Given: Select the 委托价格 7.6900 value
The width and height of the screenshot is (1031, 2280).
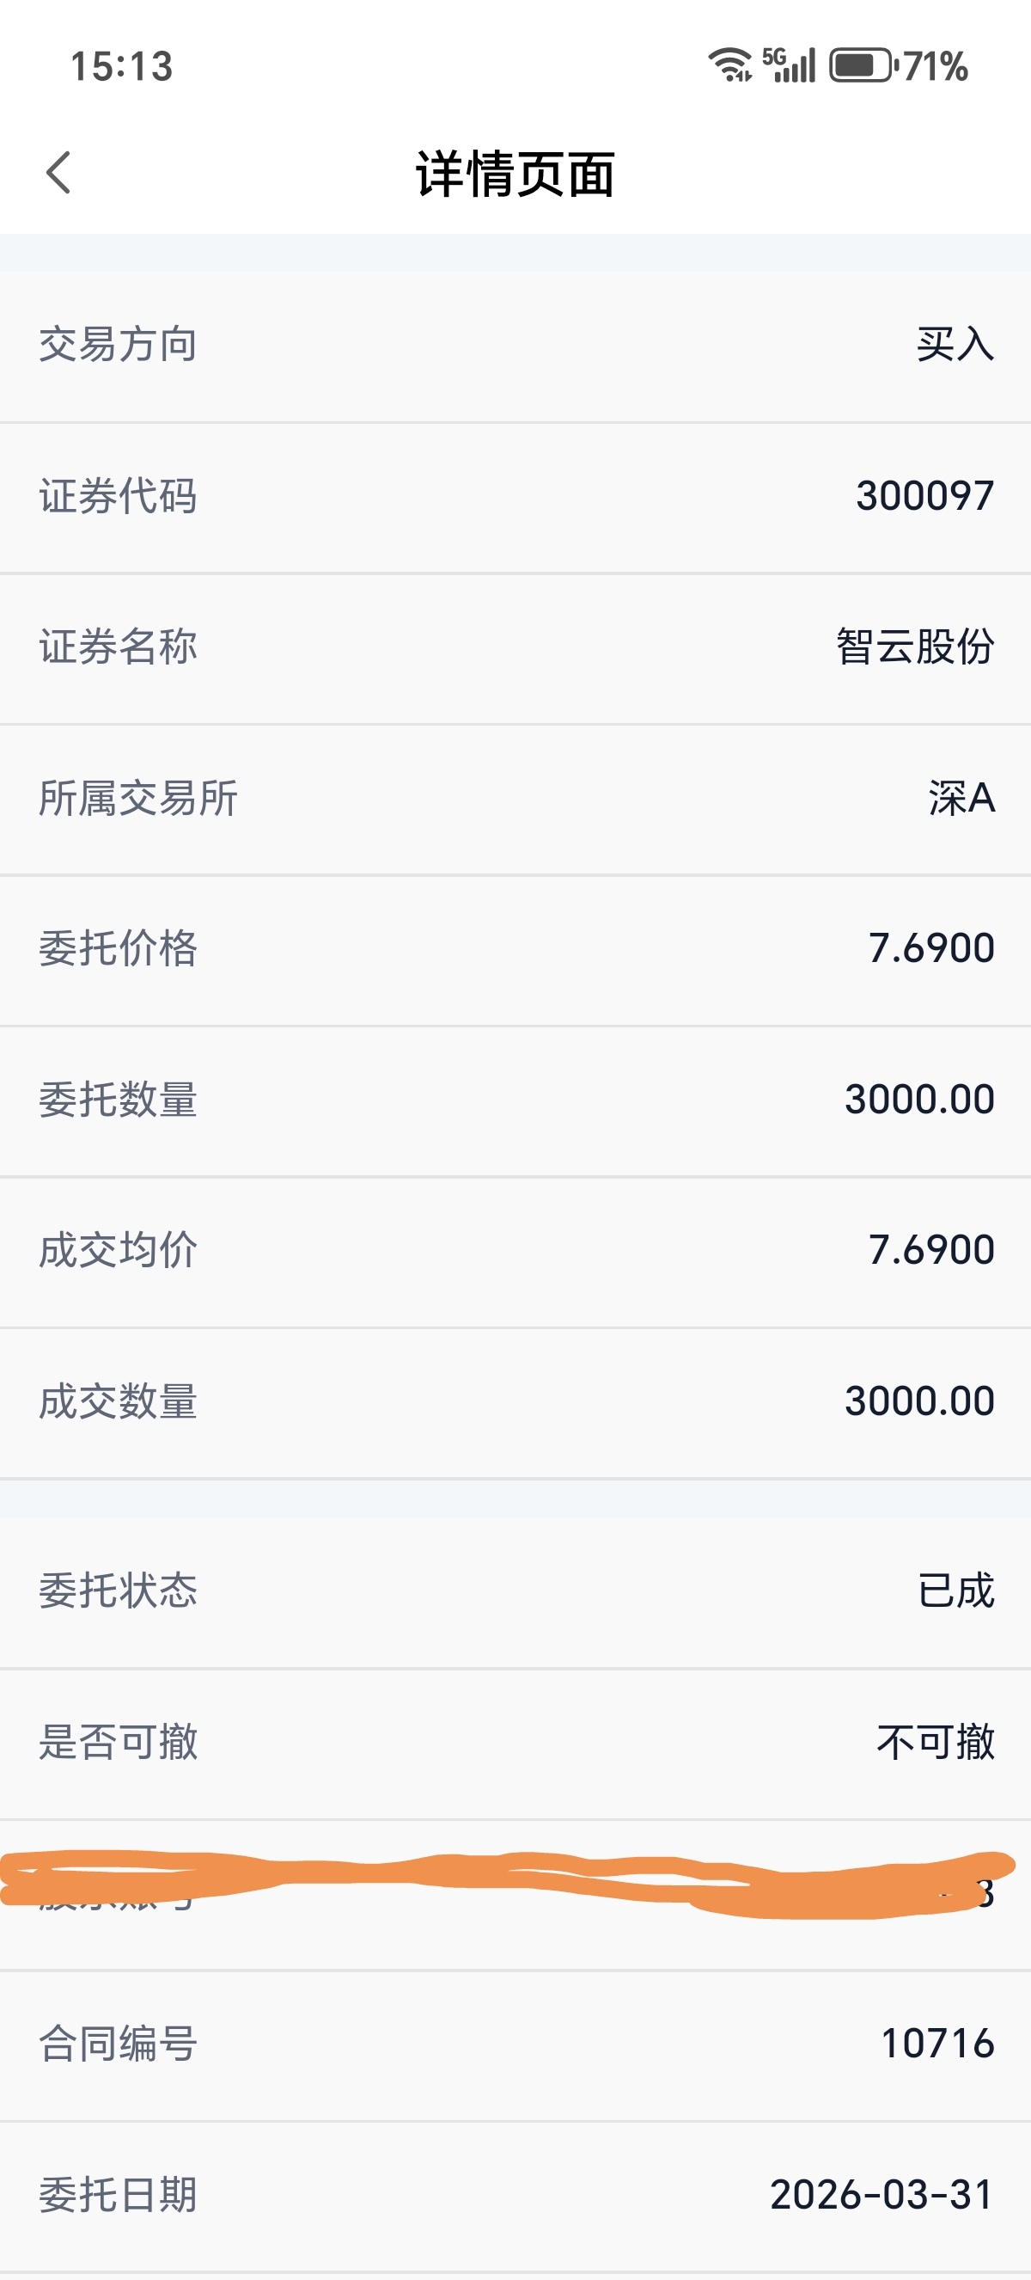Looking at the screenshot, I should click(x=931, y=948).
